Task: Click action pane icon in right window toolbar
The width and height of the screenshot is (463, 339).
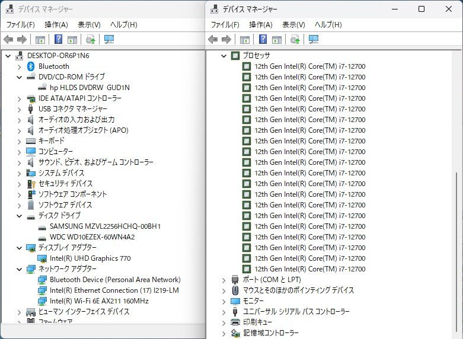Action: [x=277, y=39]
